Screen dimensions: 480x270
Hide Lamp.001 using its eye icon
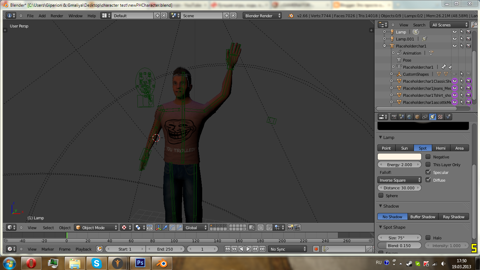point(455,39)
